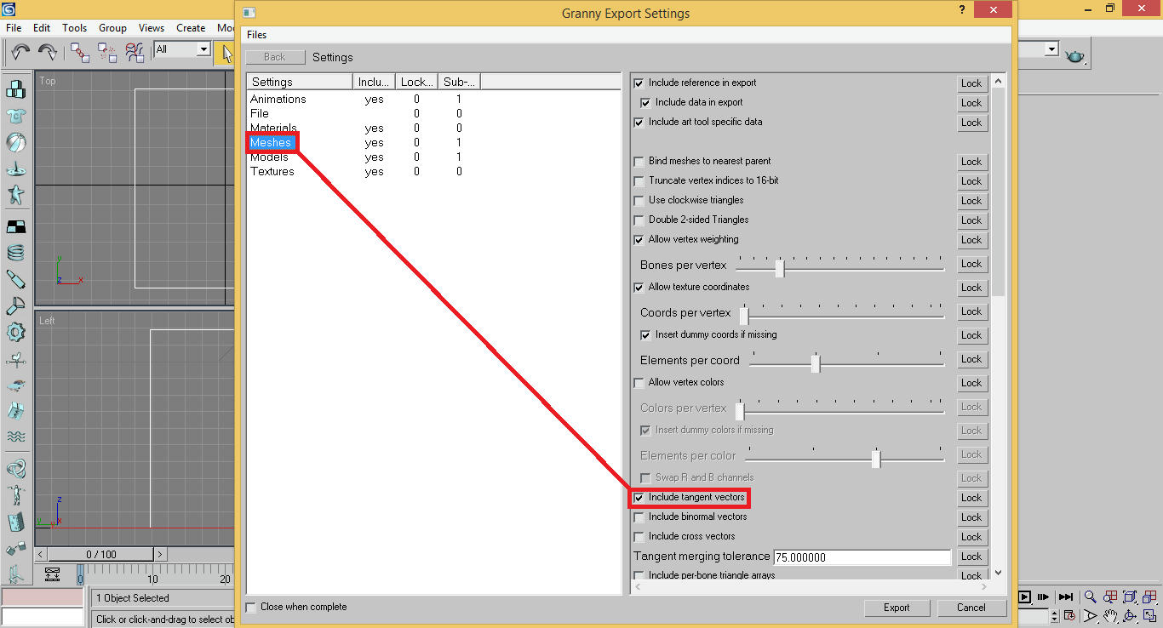The image size is (1163, 628).
Task: Click the biped figure icon in left sidebar
Action: tap(15, 495)
